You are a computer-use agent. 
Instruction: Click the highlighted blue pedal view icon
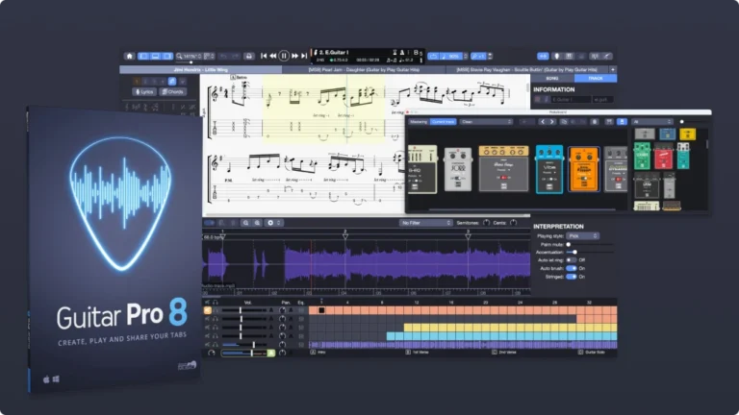tap(622, 122)
